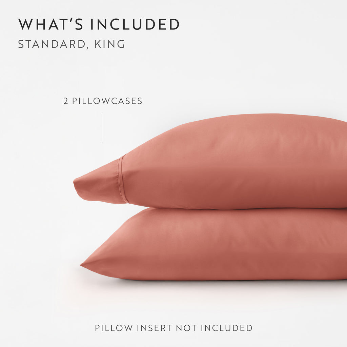Click the "STANDARD" size text
Screen dimensions: 347x347
point(52,44)
